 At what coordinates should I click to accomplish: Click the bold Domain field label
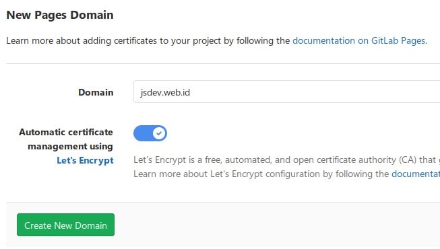pos(96,92)
